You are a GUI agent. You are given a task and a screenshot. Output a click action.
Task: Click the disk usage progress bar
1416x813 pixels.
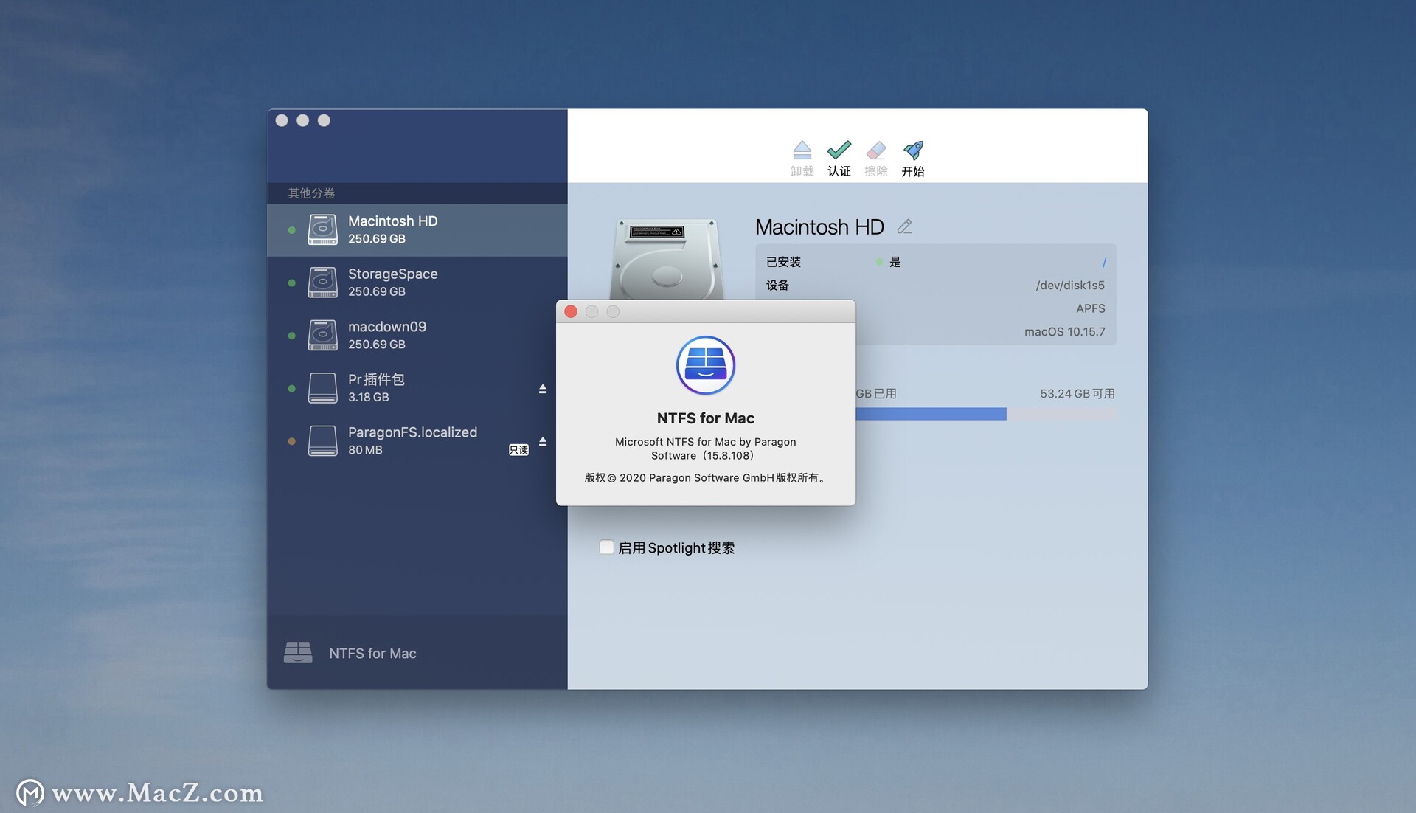click(x=985, y=414)
